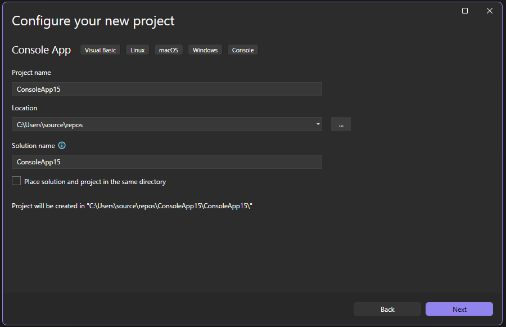Select the "Visual Basic" language tag

(x=100, y=50)
